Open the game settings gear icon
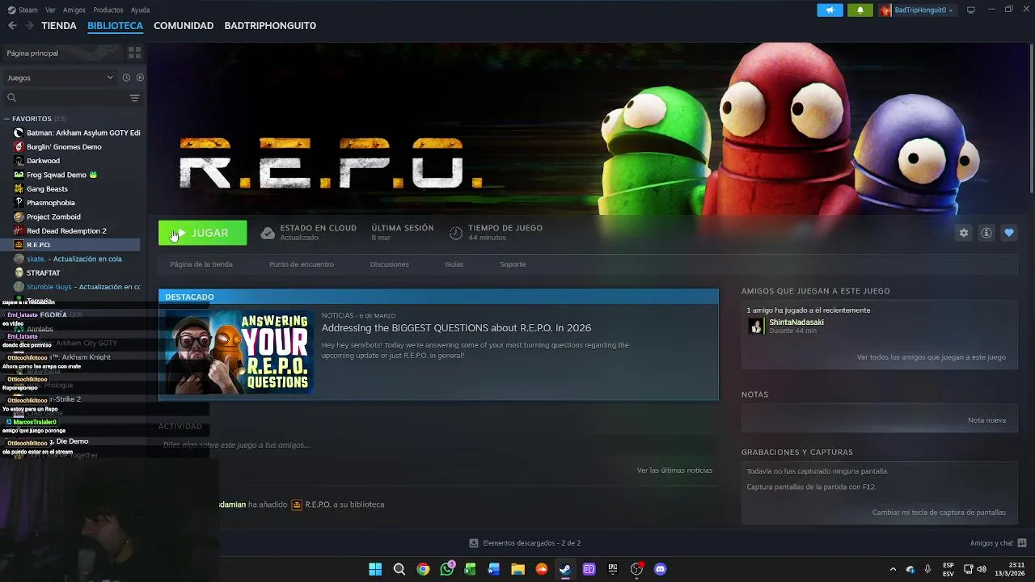Screen dimensions: 1035x582 [x=963, y=233]
